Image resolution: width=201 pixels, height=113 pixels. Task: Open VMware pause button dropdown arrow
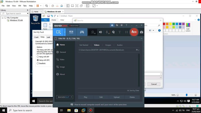[x=41, y=6]
